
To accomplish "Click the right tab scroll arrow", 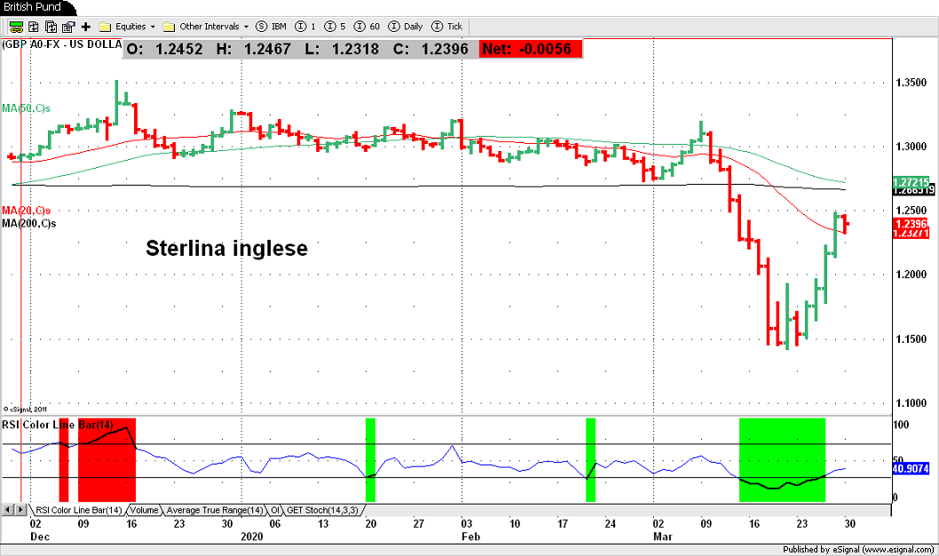I will [20, 510].
